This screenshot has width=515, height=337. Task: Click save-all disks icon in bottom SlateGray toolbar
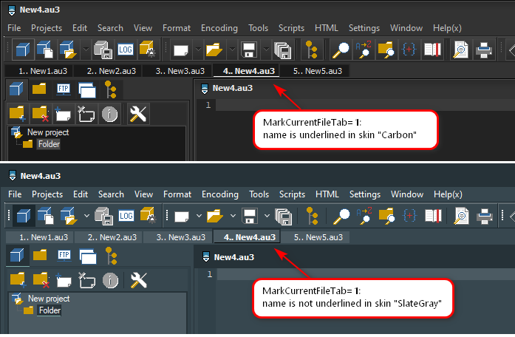click(282, 216)
